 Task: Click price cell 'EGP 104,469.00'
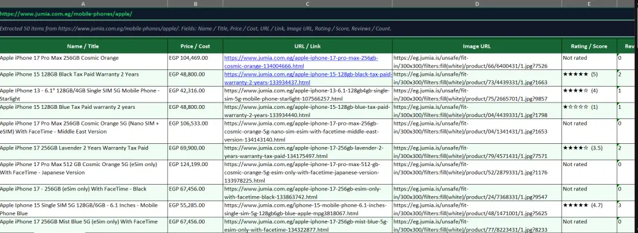pyautogui.click(x=195, y=62)
